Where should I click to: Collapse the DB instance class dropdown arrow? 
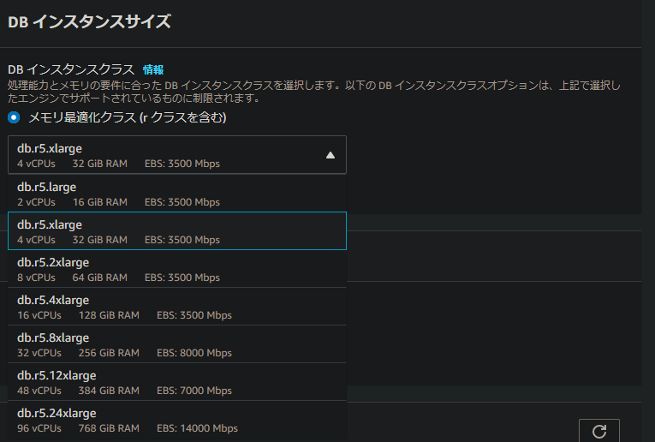(330, 155)
